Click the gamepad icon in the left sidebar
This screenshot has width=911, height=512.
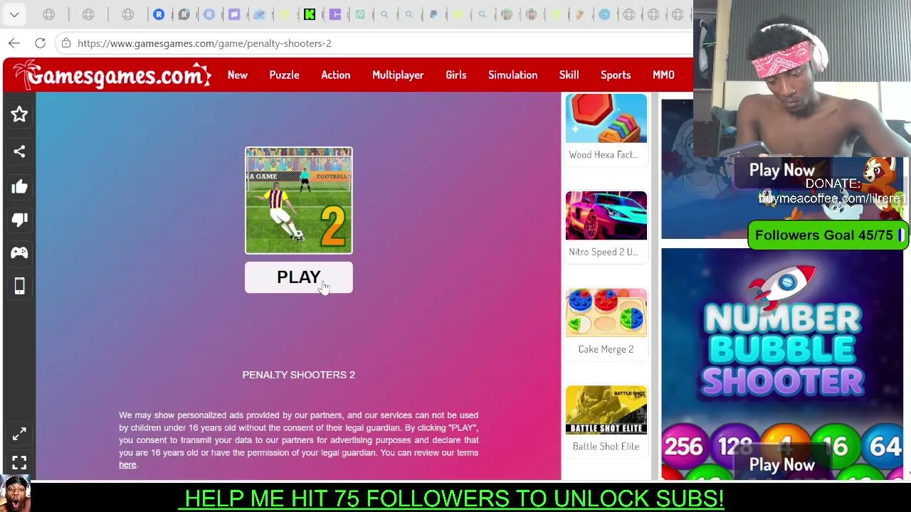[19, 252]
